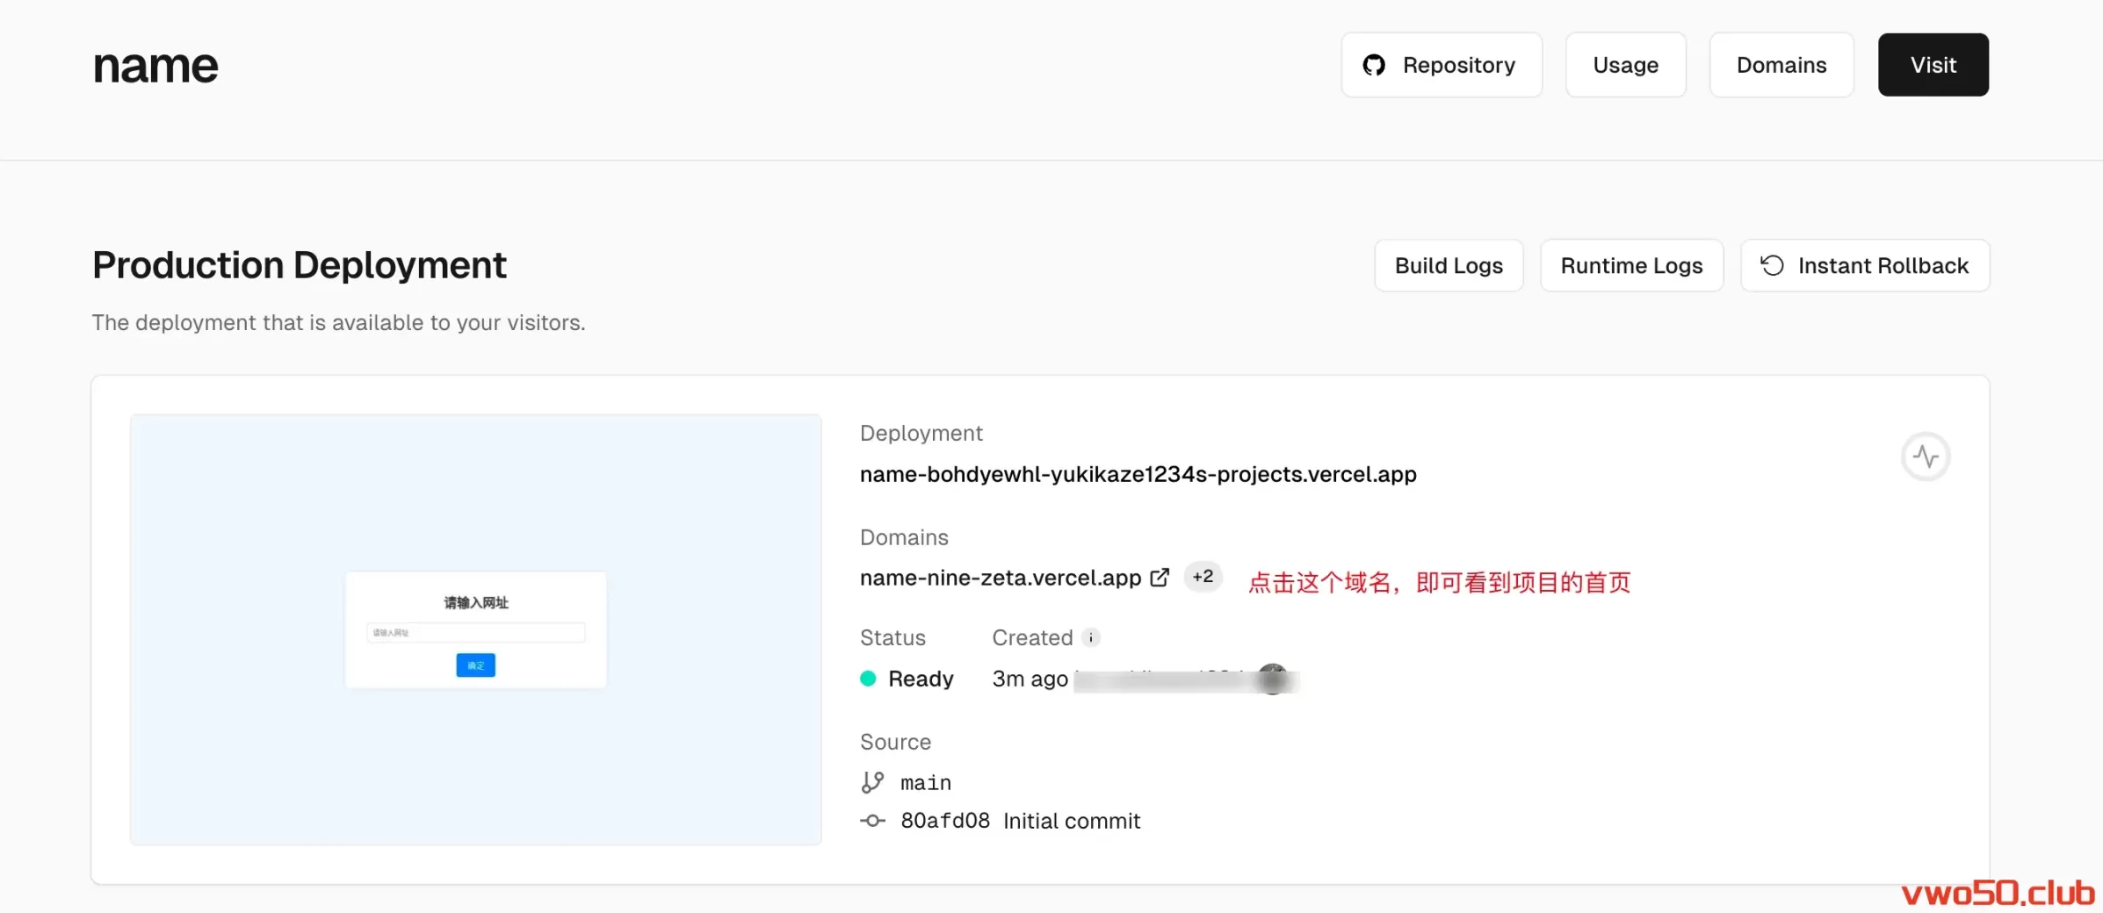Screen dimensions: 2103x913
Task: Click the blurred user avatar
Action: pyautogui.click(x=1273, y=679)
